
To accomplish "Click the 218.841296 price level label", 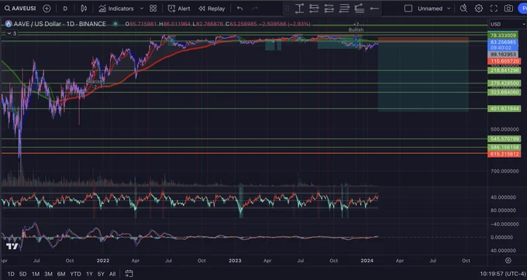I will tap(505, 70).
